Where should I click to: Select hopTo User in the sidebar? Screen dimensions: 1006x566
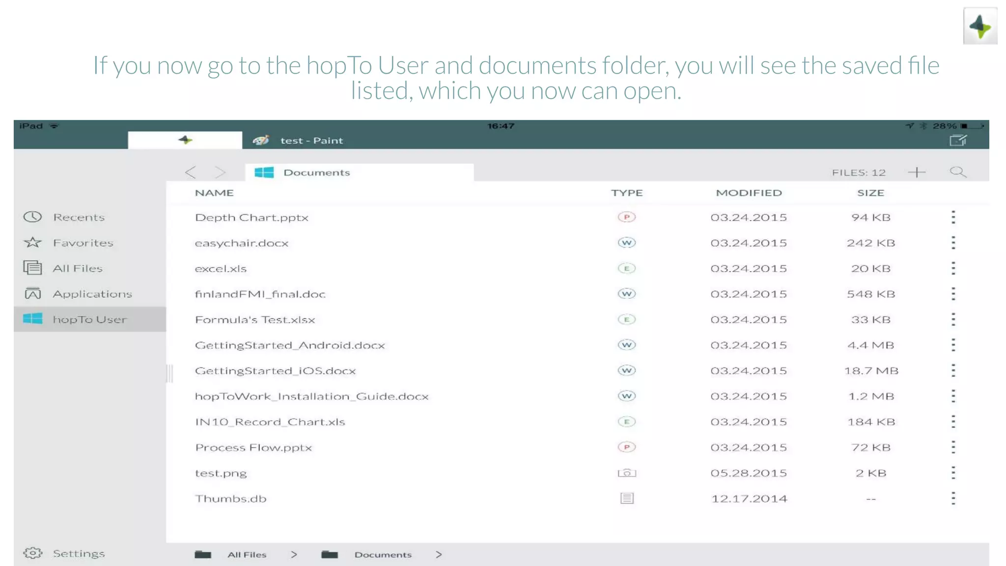90,319
